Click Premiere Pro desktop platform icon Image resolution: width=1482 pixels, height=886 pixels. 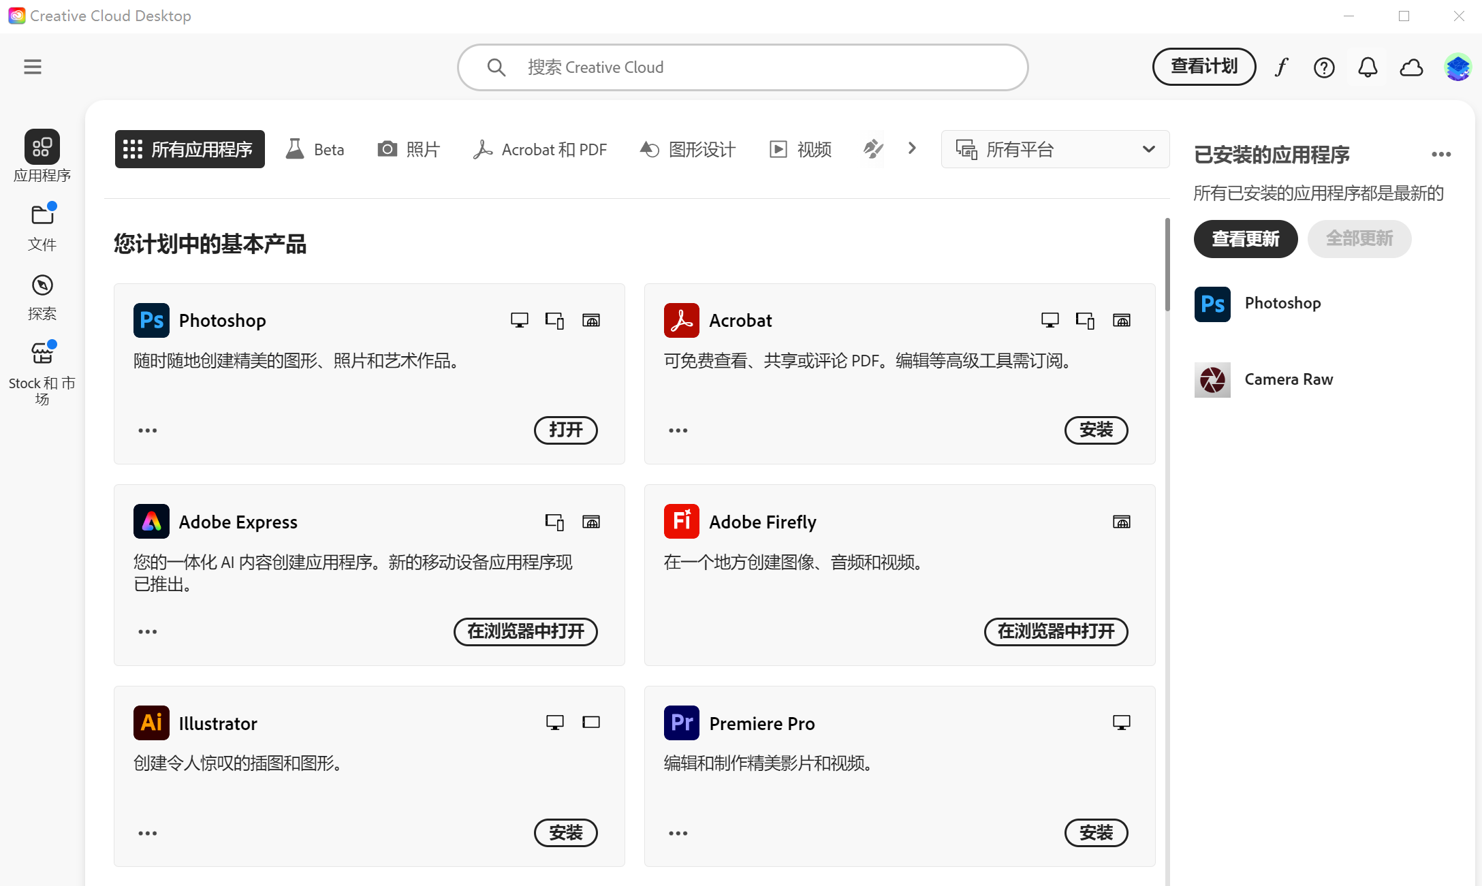[1122, 723]
